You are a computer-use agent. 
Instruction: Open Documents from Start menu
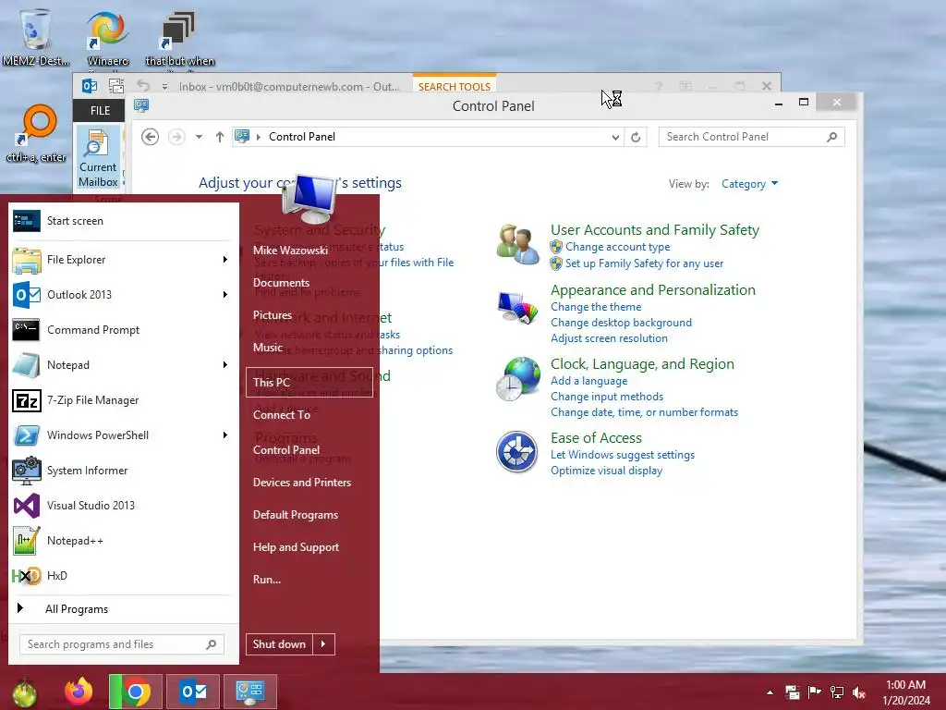click(x=281, y=283)
